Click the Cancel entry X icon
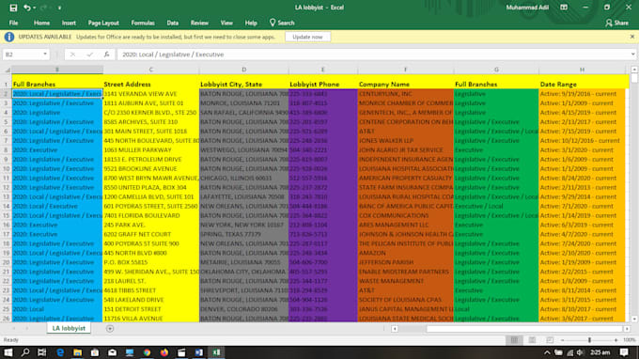Screen dimensions: 639x359 pyautogui.click(x=72, y=55)
